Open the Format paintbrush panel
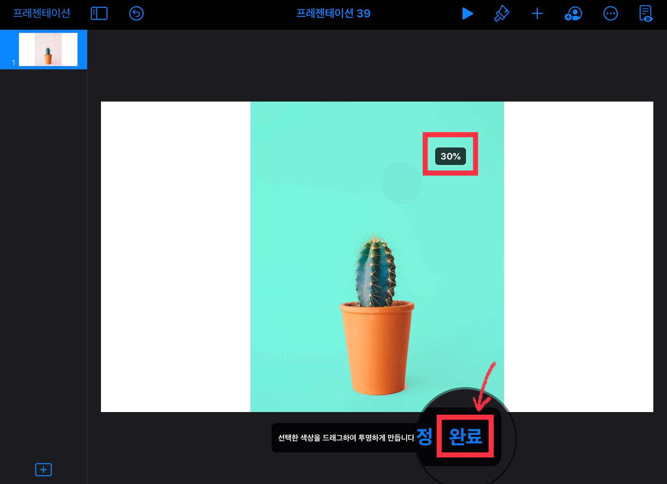This screenshot has width=667, height=484. coord(502,13)
